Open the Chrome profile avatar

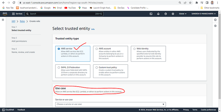(212, 3)
